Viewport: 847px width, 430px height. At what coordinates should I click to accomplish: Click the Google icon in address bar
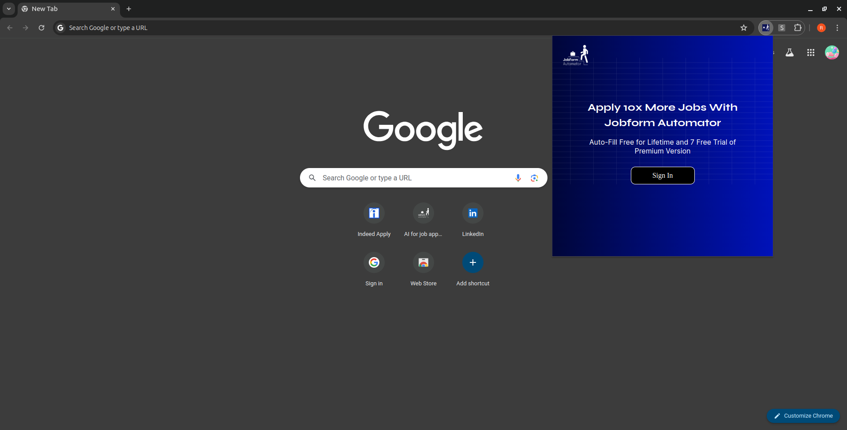point(61,28)
